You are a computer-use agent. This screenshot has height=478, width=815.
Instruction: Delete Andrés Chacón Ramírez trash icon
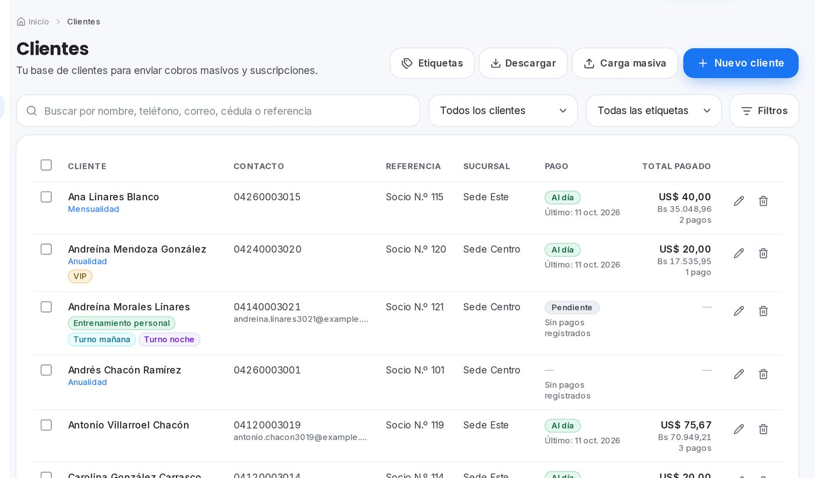pyautogui.click(x=763, y=374)
